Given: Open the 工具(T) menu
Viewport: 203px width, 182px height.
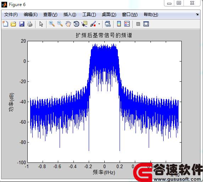Looking at the screenshot, I should (x=89, y=15).
